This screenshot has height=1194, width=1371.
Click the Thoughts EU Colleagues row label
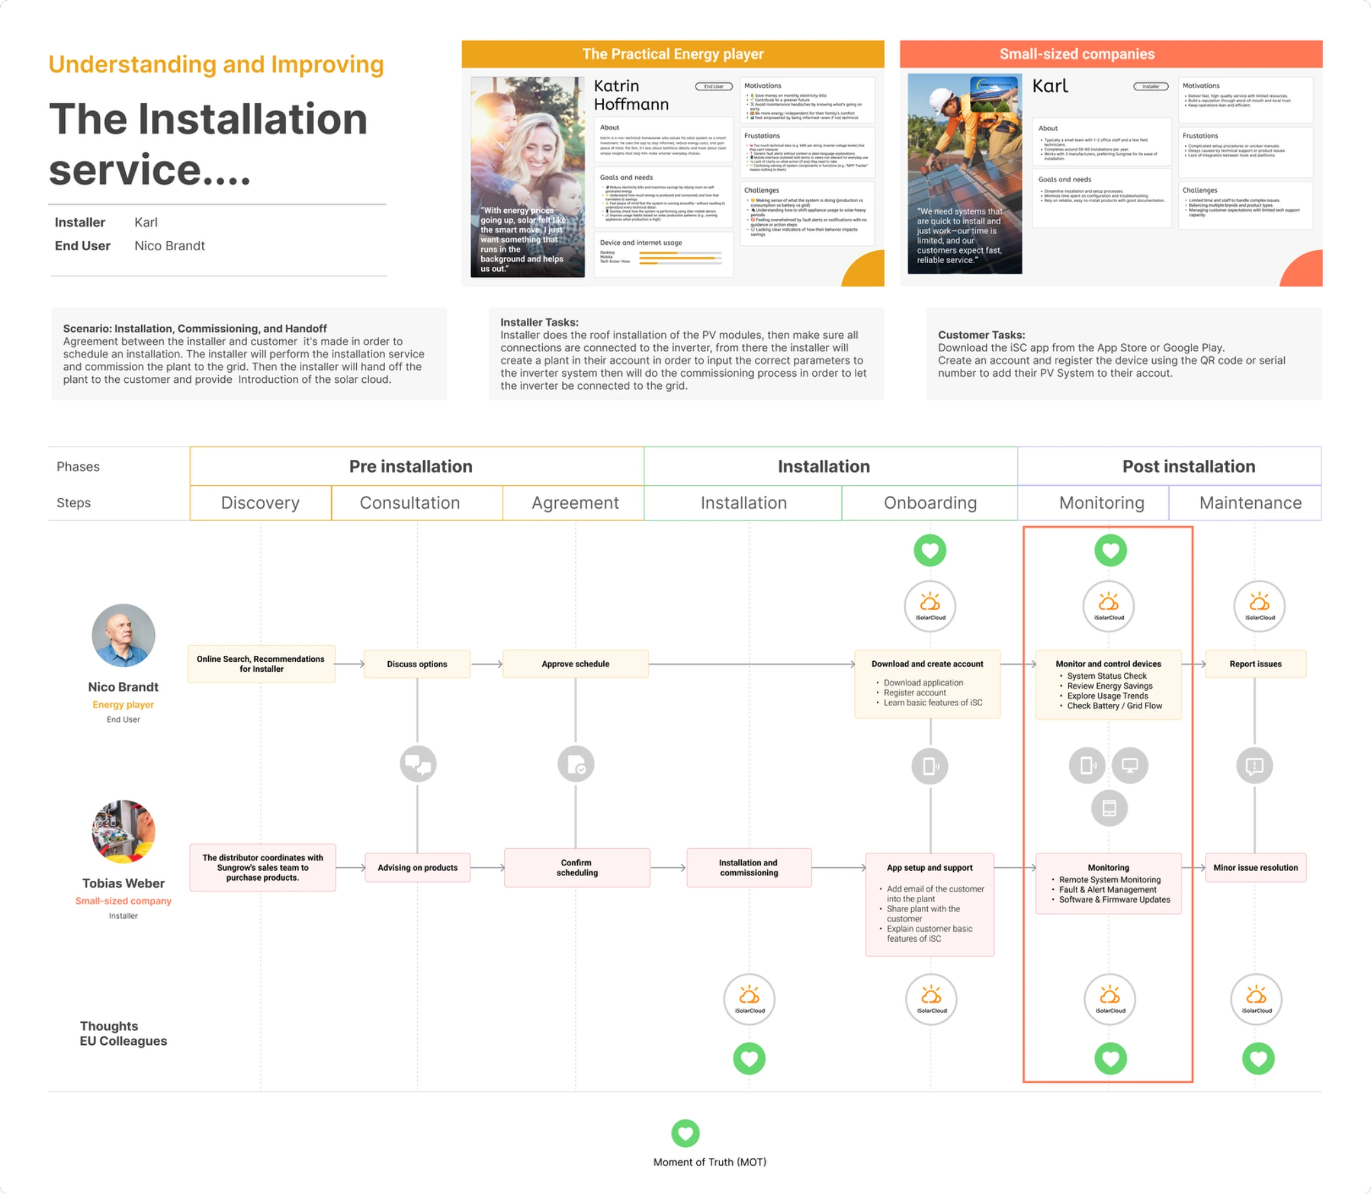coord(123,1033)
